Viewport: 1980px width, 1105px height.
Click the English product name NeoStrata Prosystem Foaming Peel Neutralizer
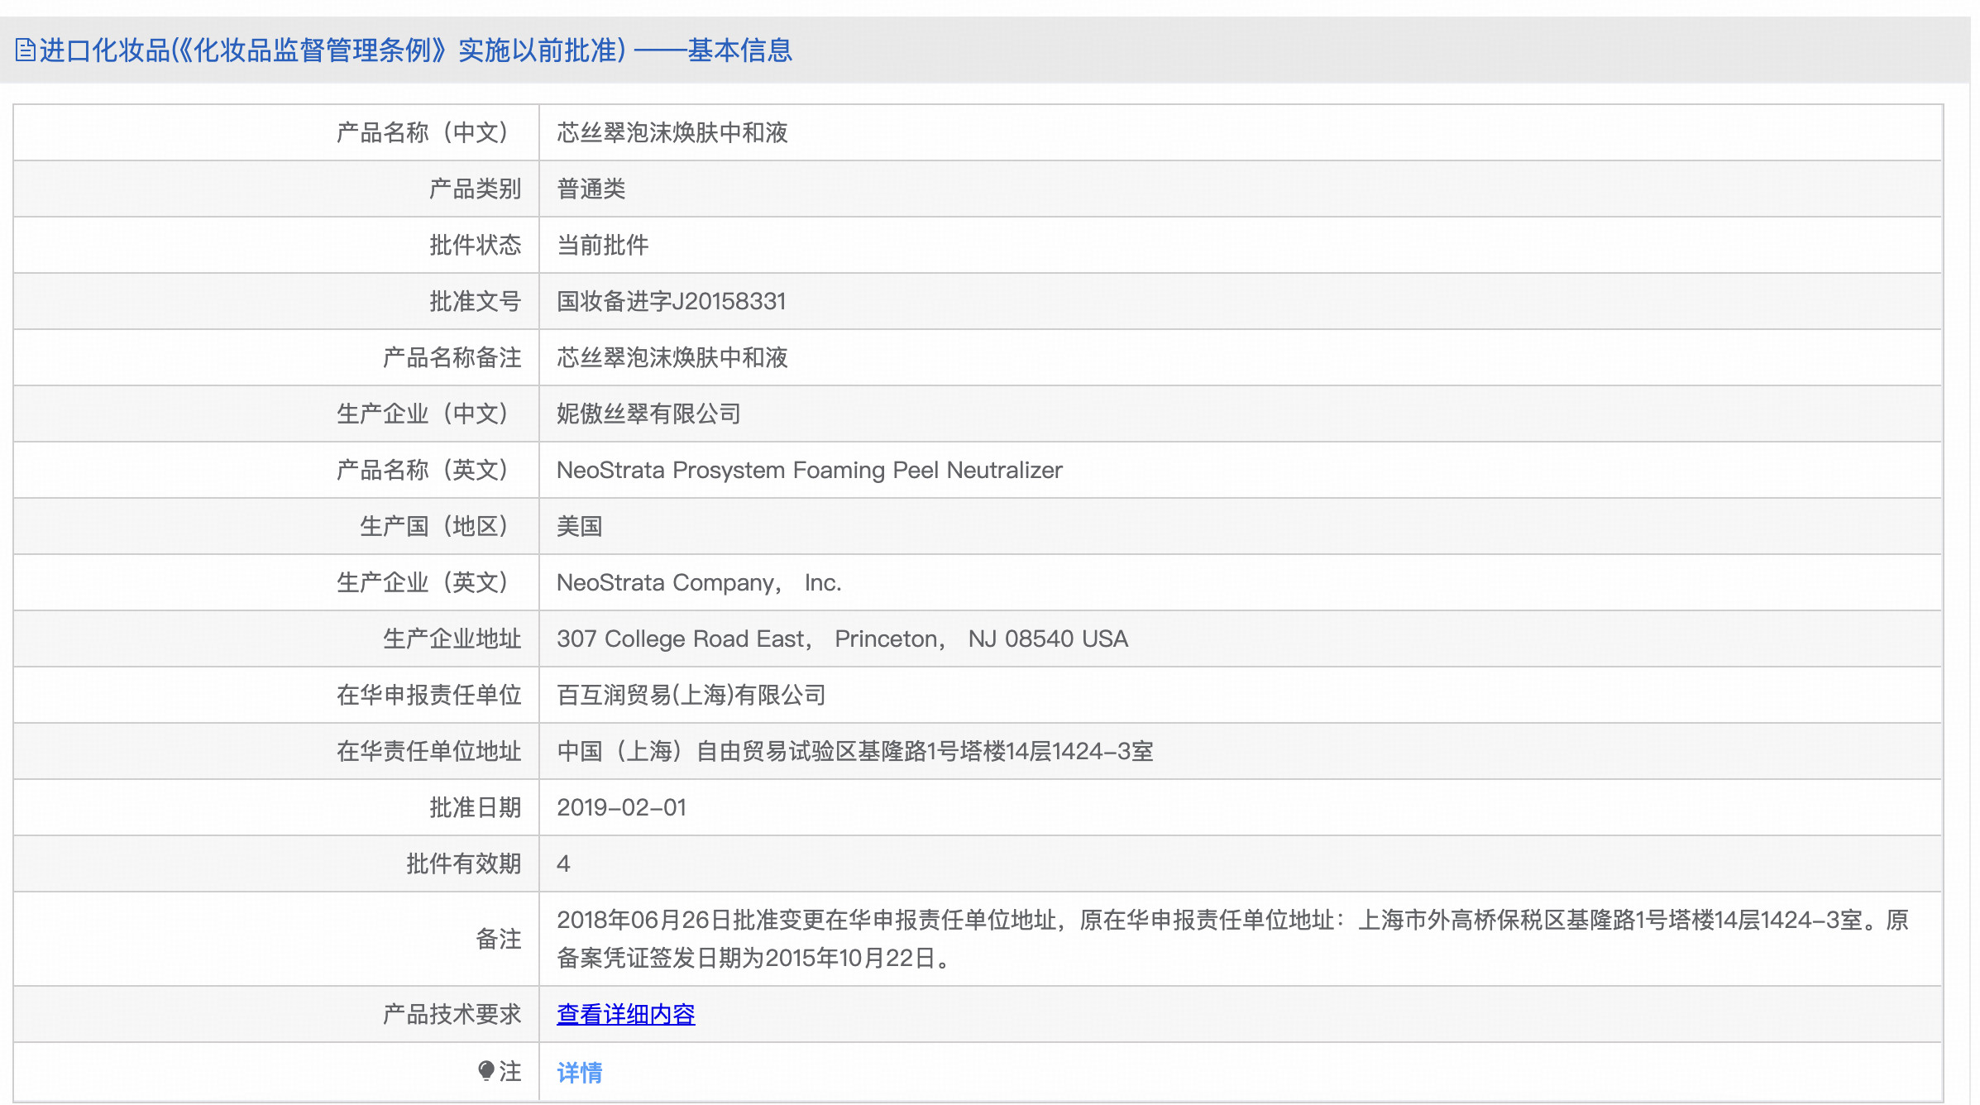point(809,470)
